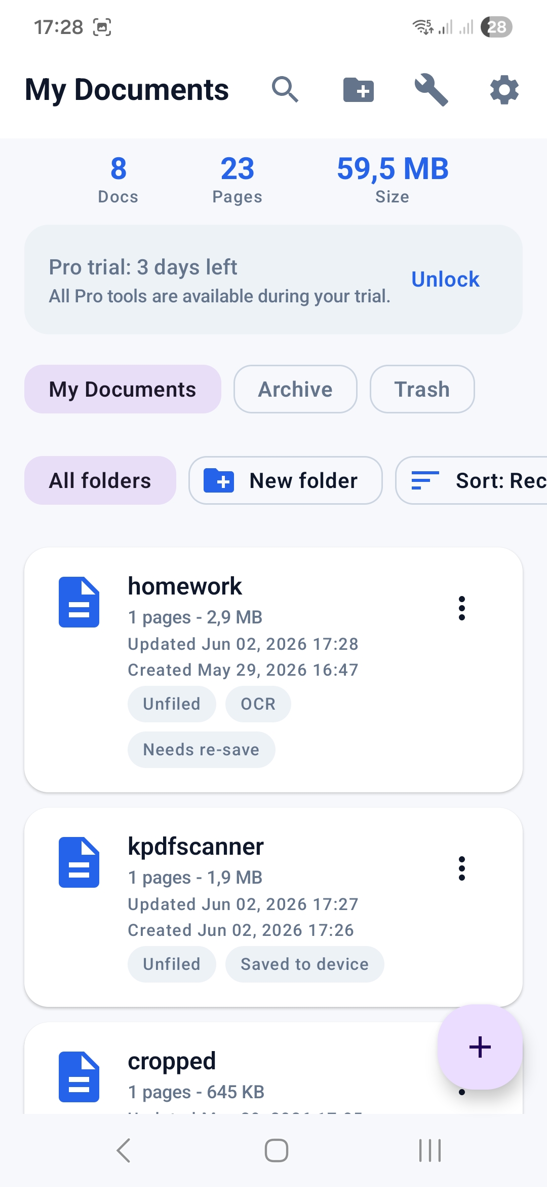Screen dimensions: 547x1187
Task: Tap "Updated Jun 02, 2026 17:28" text
Action: [x=243, y=644]
